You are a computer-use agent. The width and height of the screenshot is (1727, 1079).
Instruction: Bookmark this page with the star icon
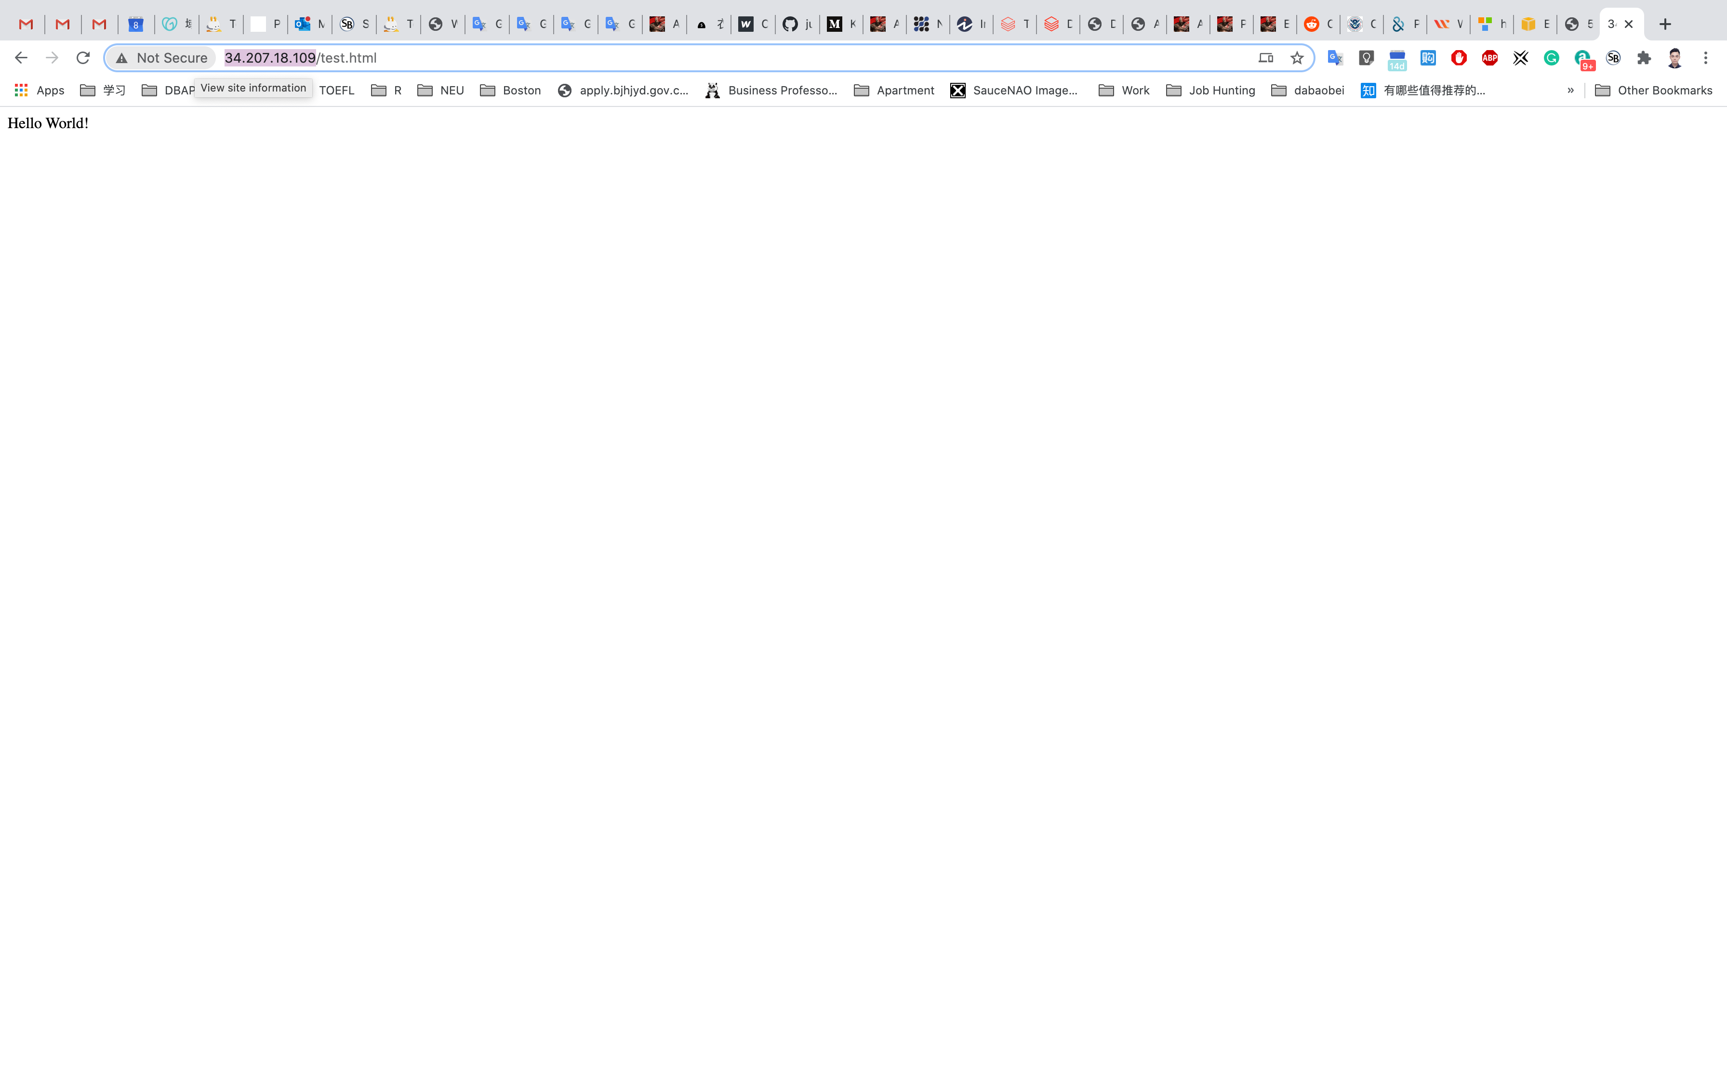tap(1297, 58)
